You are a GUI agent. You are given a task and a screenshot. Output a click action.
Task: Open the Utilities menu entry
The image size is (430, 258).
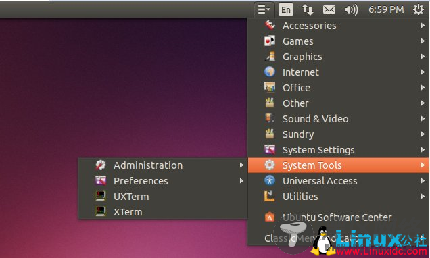point(339,196)
